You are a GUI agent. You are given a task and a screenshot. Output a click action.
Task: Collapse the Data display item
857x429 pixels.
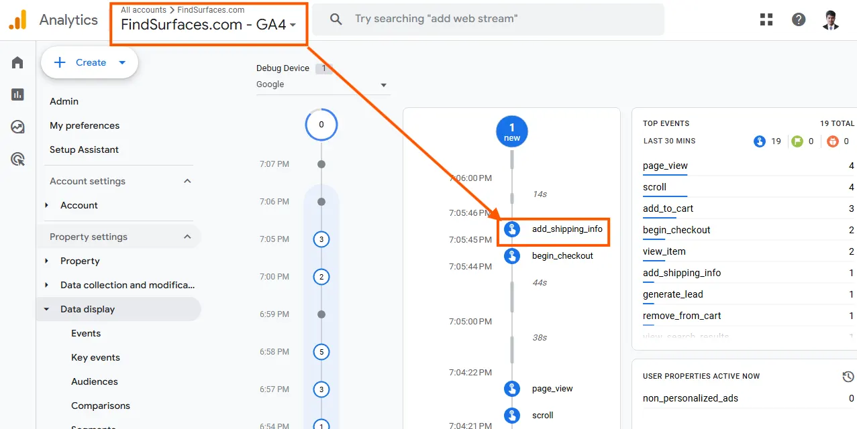[x=46, y=309]
